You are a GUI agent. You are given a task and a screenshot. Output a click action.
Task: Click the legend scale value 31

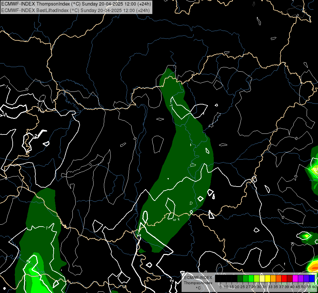coord(265,287)
